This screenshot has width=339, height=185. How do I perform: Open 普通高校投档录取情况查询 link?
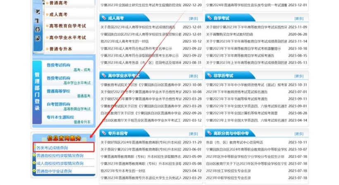point(60,155)
